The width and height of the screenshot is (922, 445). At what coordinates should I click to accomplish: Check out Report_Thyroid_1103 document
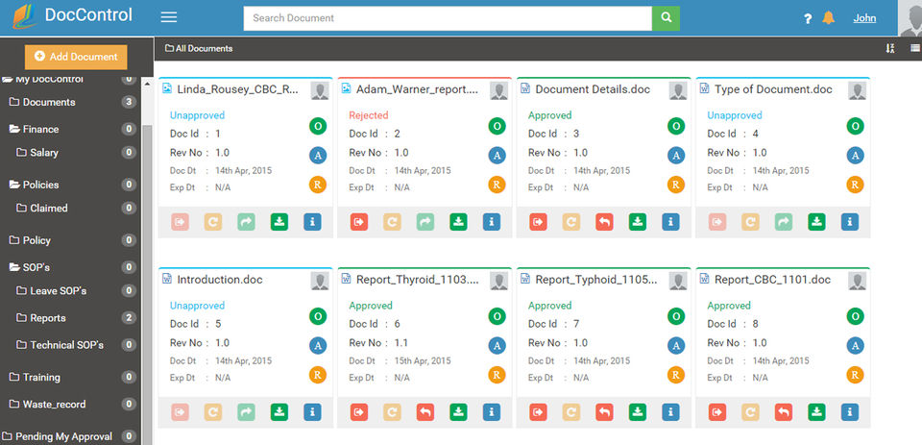pos(359,412)
